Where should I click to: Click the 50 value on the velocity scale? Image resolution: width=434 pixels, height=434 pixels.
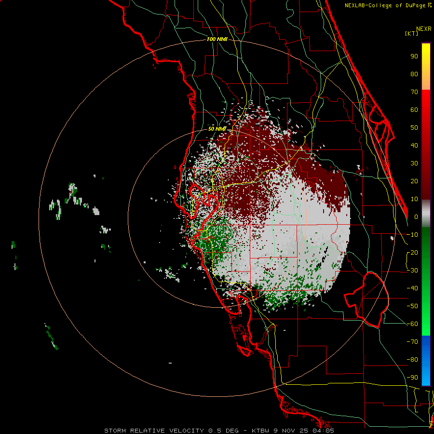pos(414,128)
